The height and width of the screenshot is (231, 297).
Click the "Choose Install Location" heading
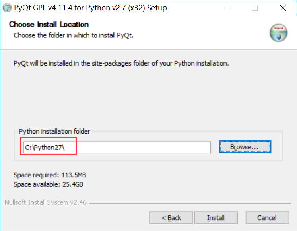pyautogui.click(x=49, y=25)
